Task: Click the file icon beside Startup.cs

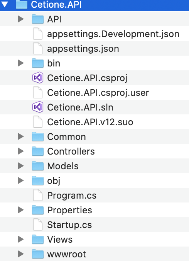Action: click(38, 225)
